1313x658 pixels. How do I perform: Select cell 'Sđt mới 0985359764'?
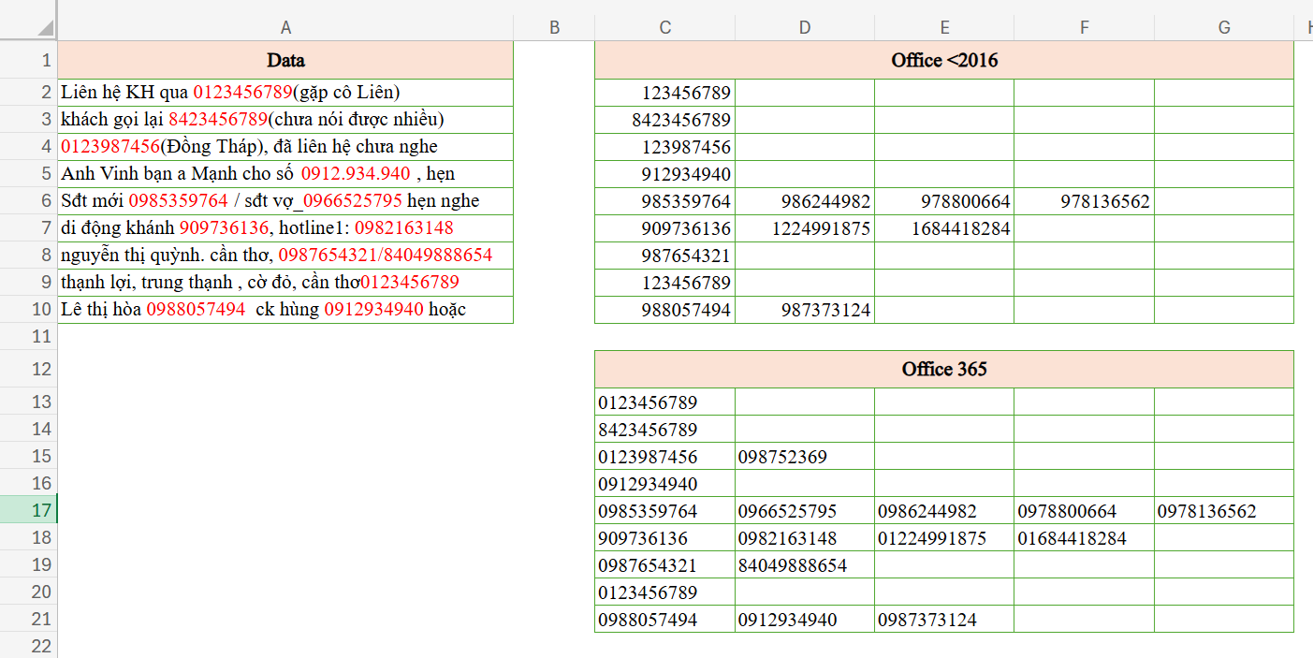pyautogui.click(x=285, y=201)
